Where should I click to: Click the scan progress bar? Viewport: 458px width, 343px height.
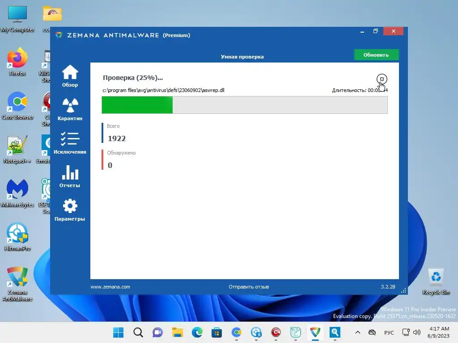pyautogui.click(x=245, y=105)
